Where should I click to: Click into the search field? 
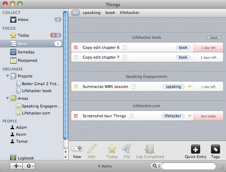[189, 166]
